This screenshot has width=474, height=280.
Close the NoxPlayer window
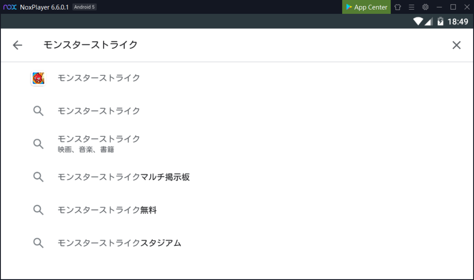click(467, 7)
